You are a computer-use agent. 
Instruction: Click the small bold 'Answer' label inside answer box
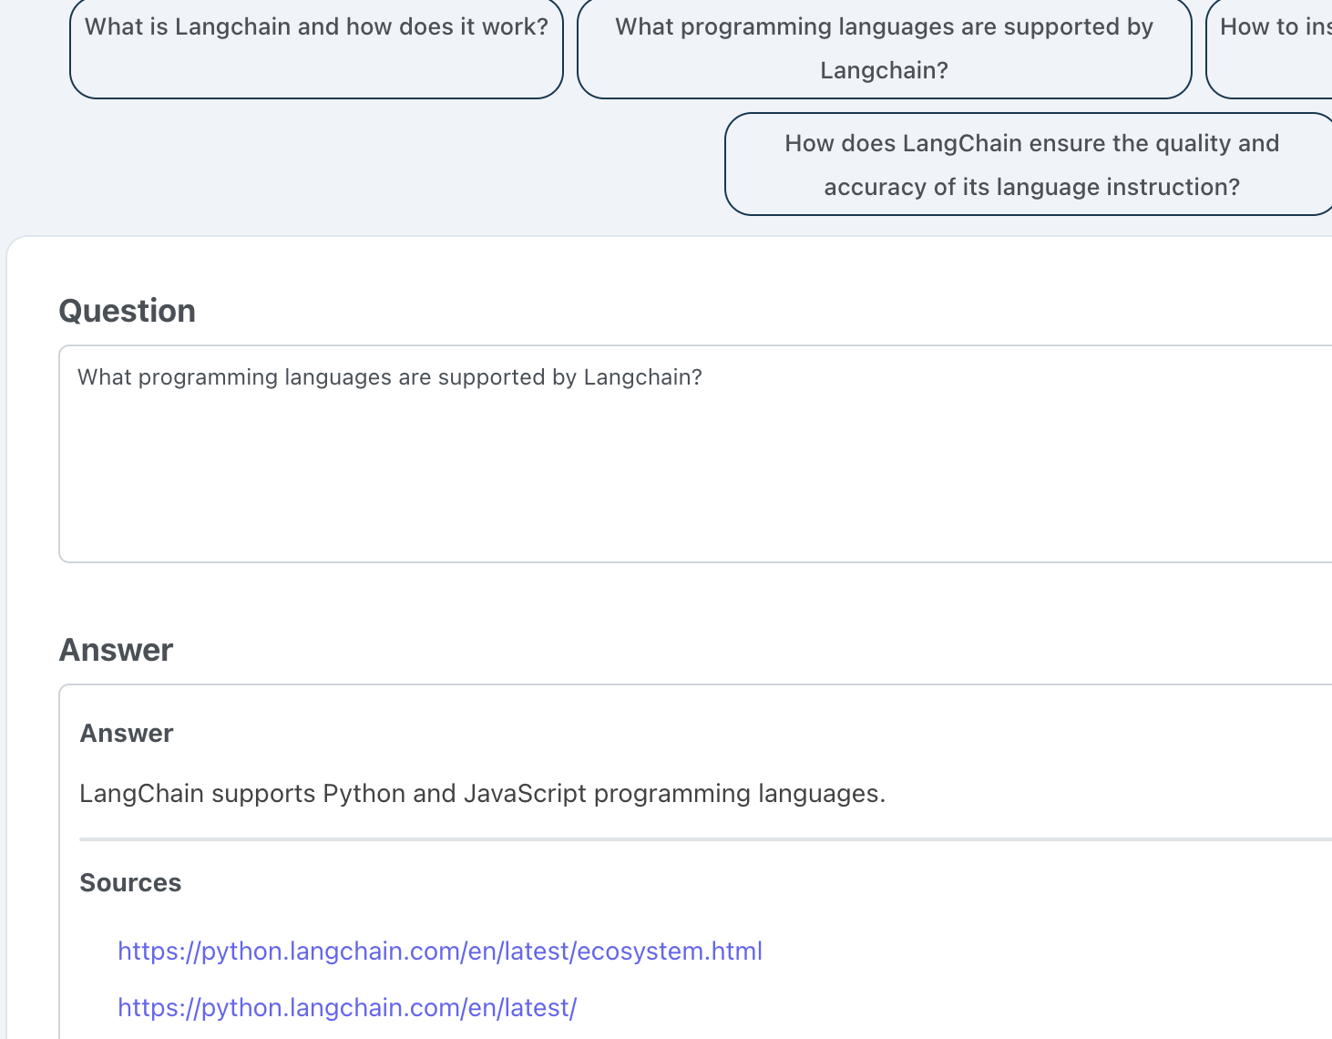click(127, 733)
